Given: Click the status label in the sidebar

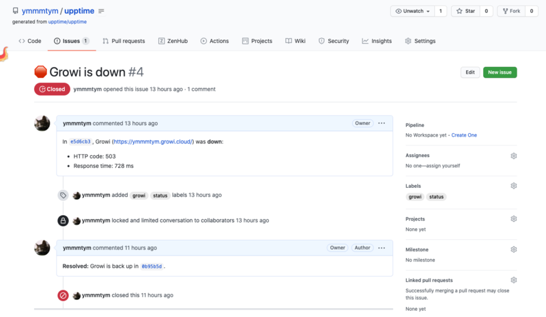Looking at the screenshot, I should 436,197.
